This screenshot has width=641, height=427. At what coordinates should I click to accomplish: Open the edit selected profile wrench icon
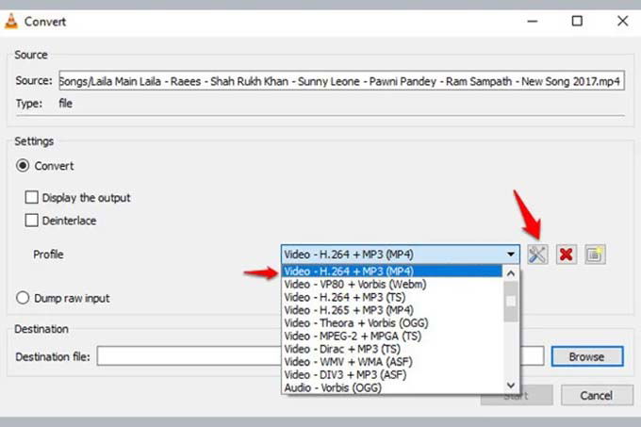pos(537,255)
